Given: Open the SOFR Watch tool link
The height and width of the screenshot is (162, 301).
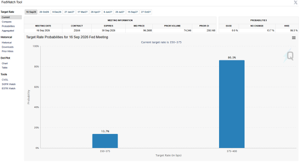Looking at the screenshot, I should 8,84.
